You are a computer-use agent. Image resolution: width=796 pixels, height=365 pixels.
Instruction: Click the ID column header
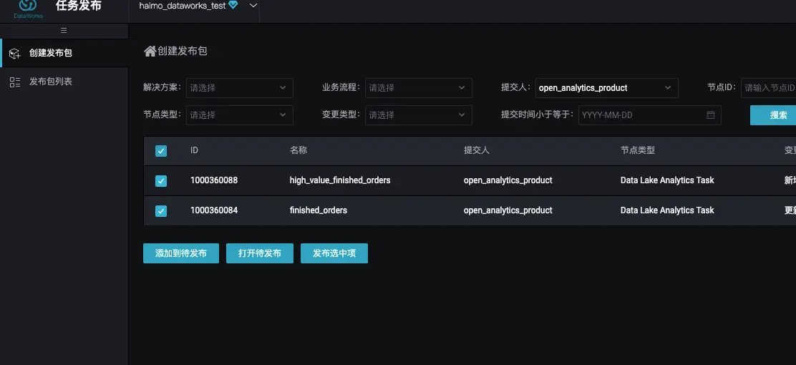pos(194,150)
